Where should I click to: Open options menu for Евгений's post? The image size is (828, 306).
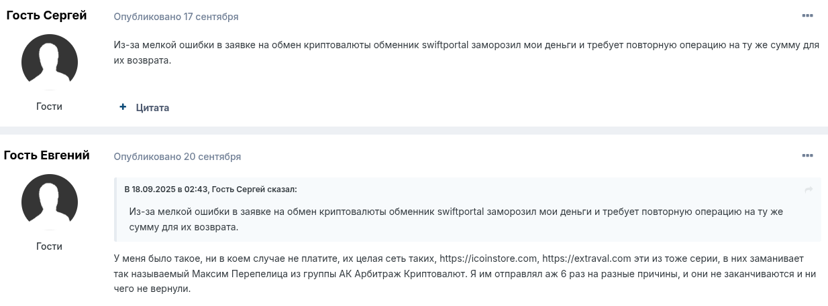click(807, 156)
